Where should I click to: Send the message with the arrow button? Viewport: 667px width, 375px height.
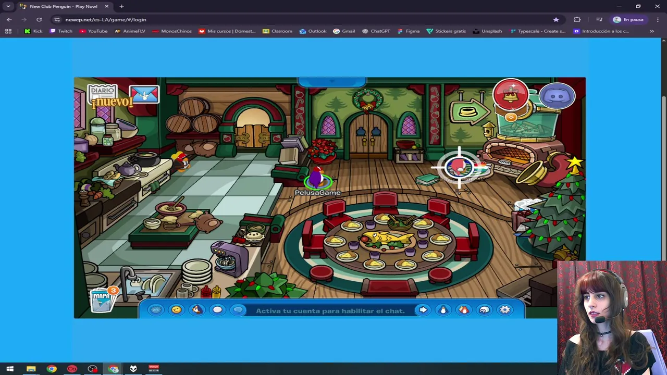(x=423, y=310)
